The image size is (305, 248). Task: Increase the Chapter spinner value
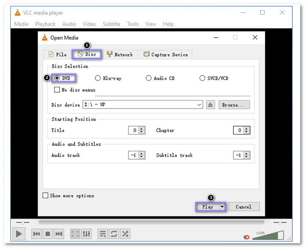click(x=246, y=128)
